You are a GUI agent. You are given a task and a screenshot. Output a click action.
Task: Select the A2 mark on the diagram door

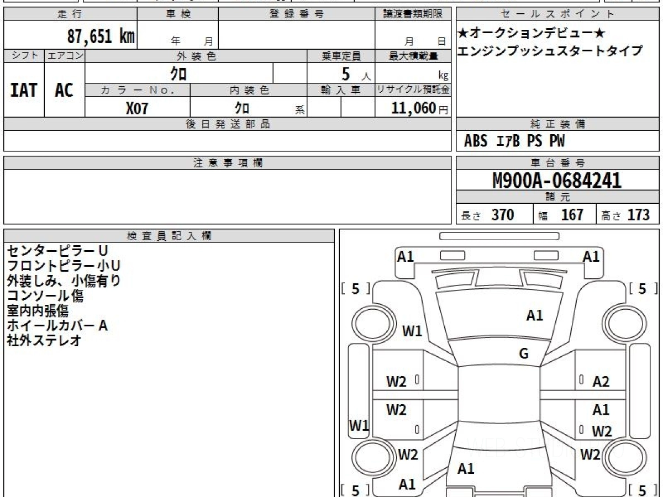601,381
